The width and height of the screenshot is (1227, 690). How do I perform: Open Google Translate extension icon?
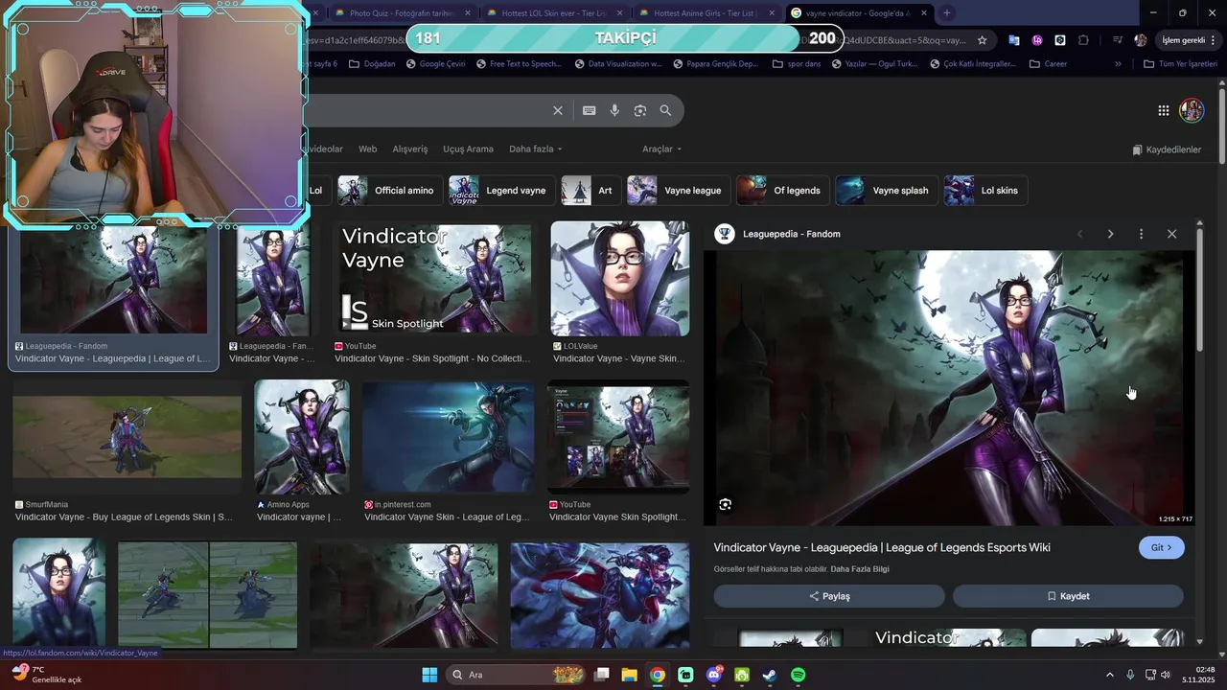coord(1014,40)
